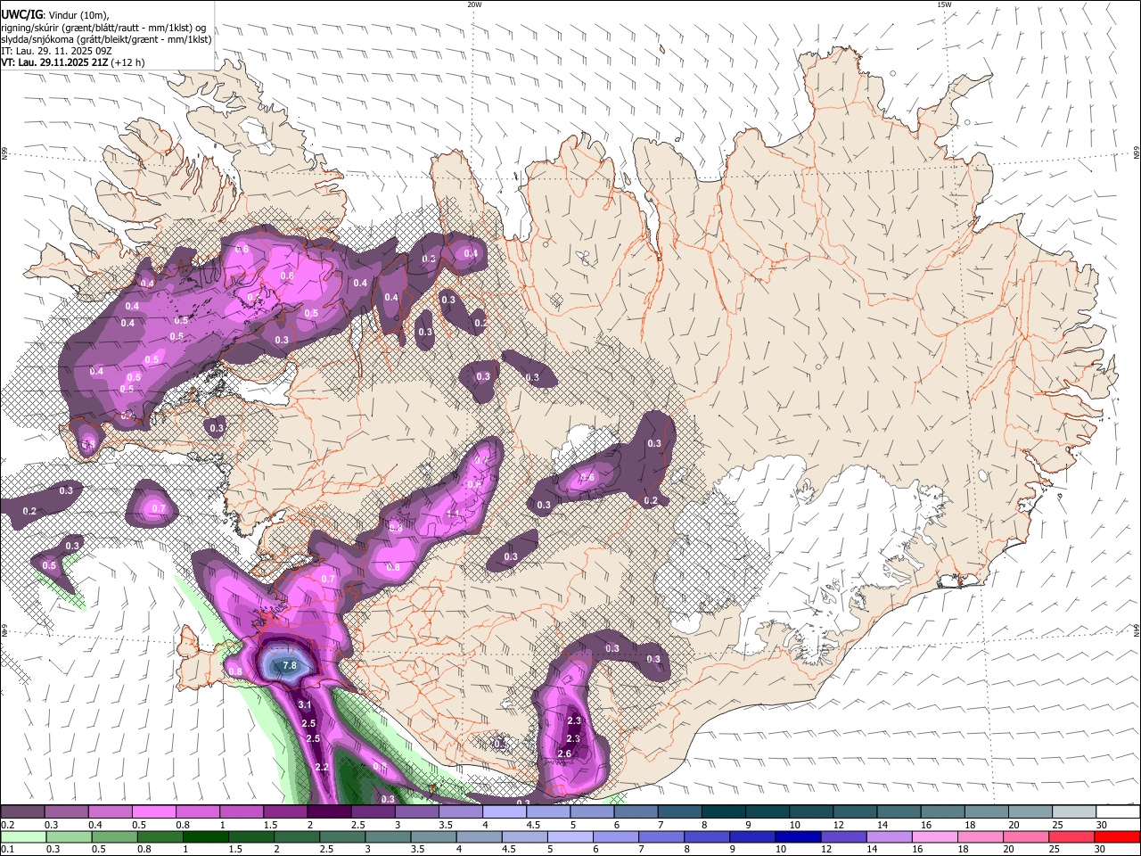Click the medium blue 8 swatch in rain legend
The image size is (1141, 856).
(707, 836)
